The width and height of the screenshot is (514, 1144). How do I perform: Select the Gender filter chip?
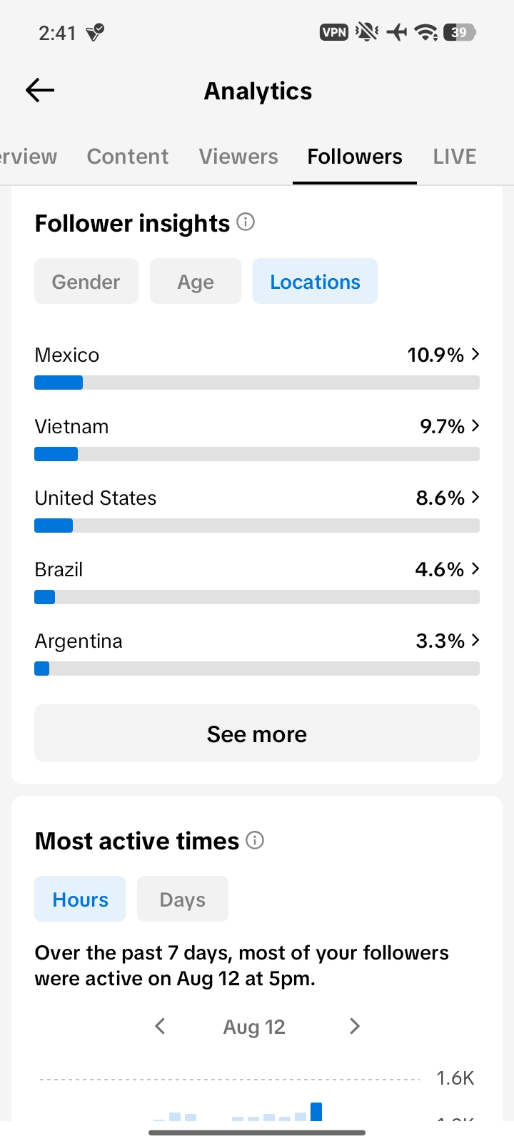[x=86, y=281]
